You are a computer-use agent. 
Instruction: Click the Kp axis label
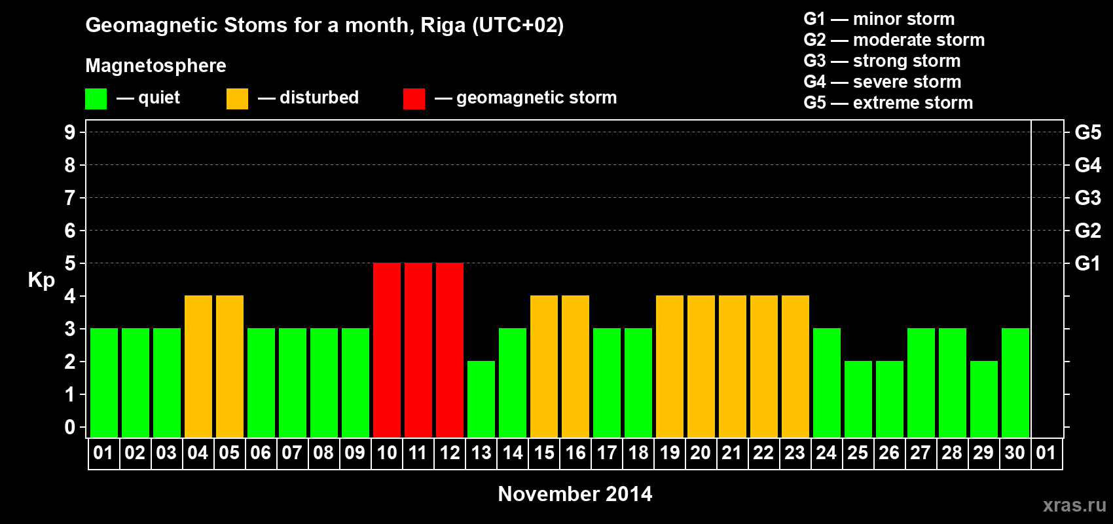[41, 280]
